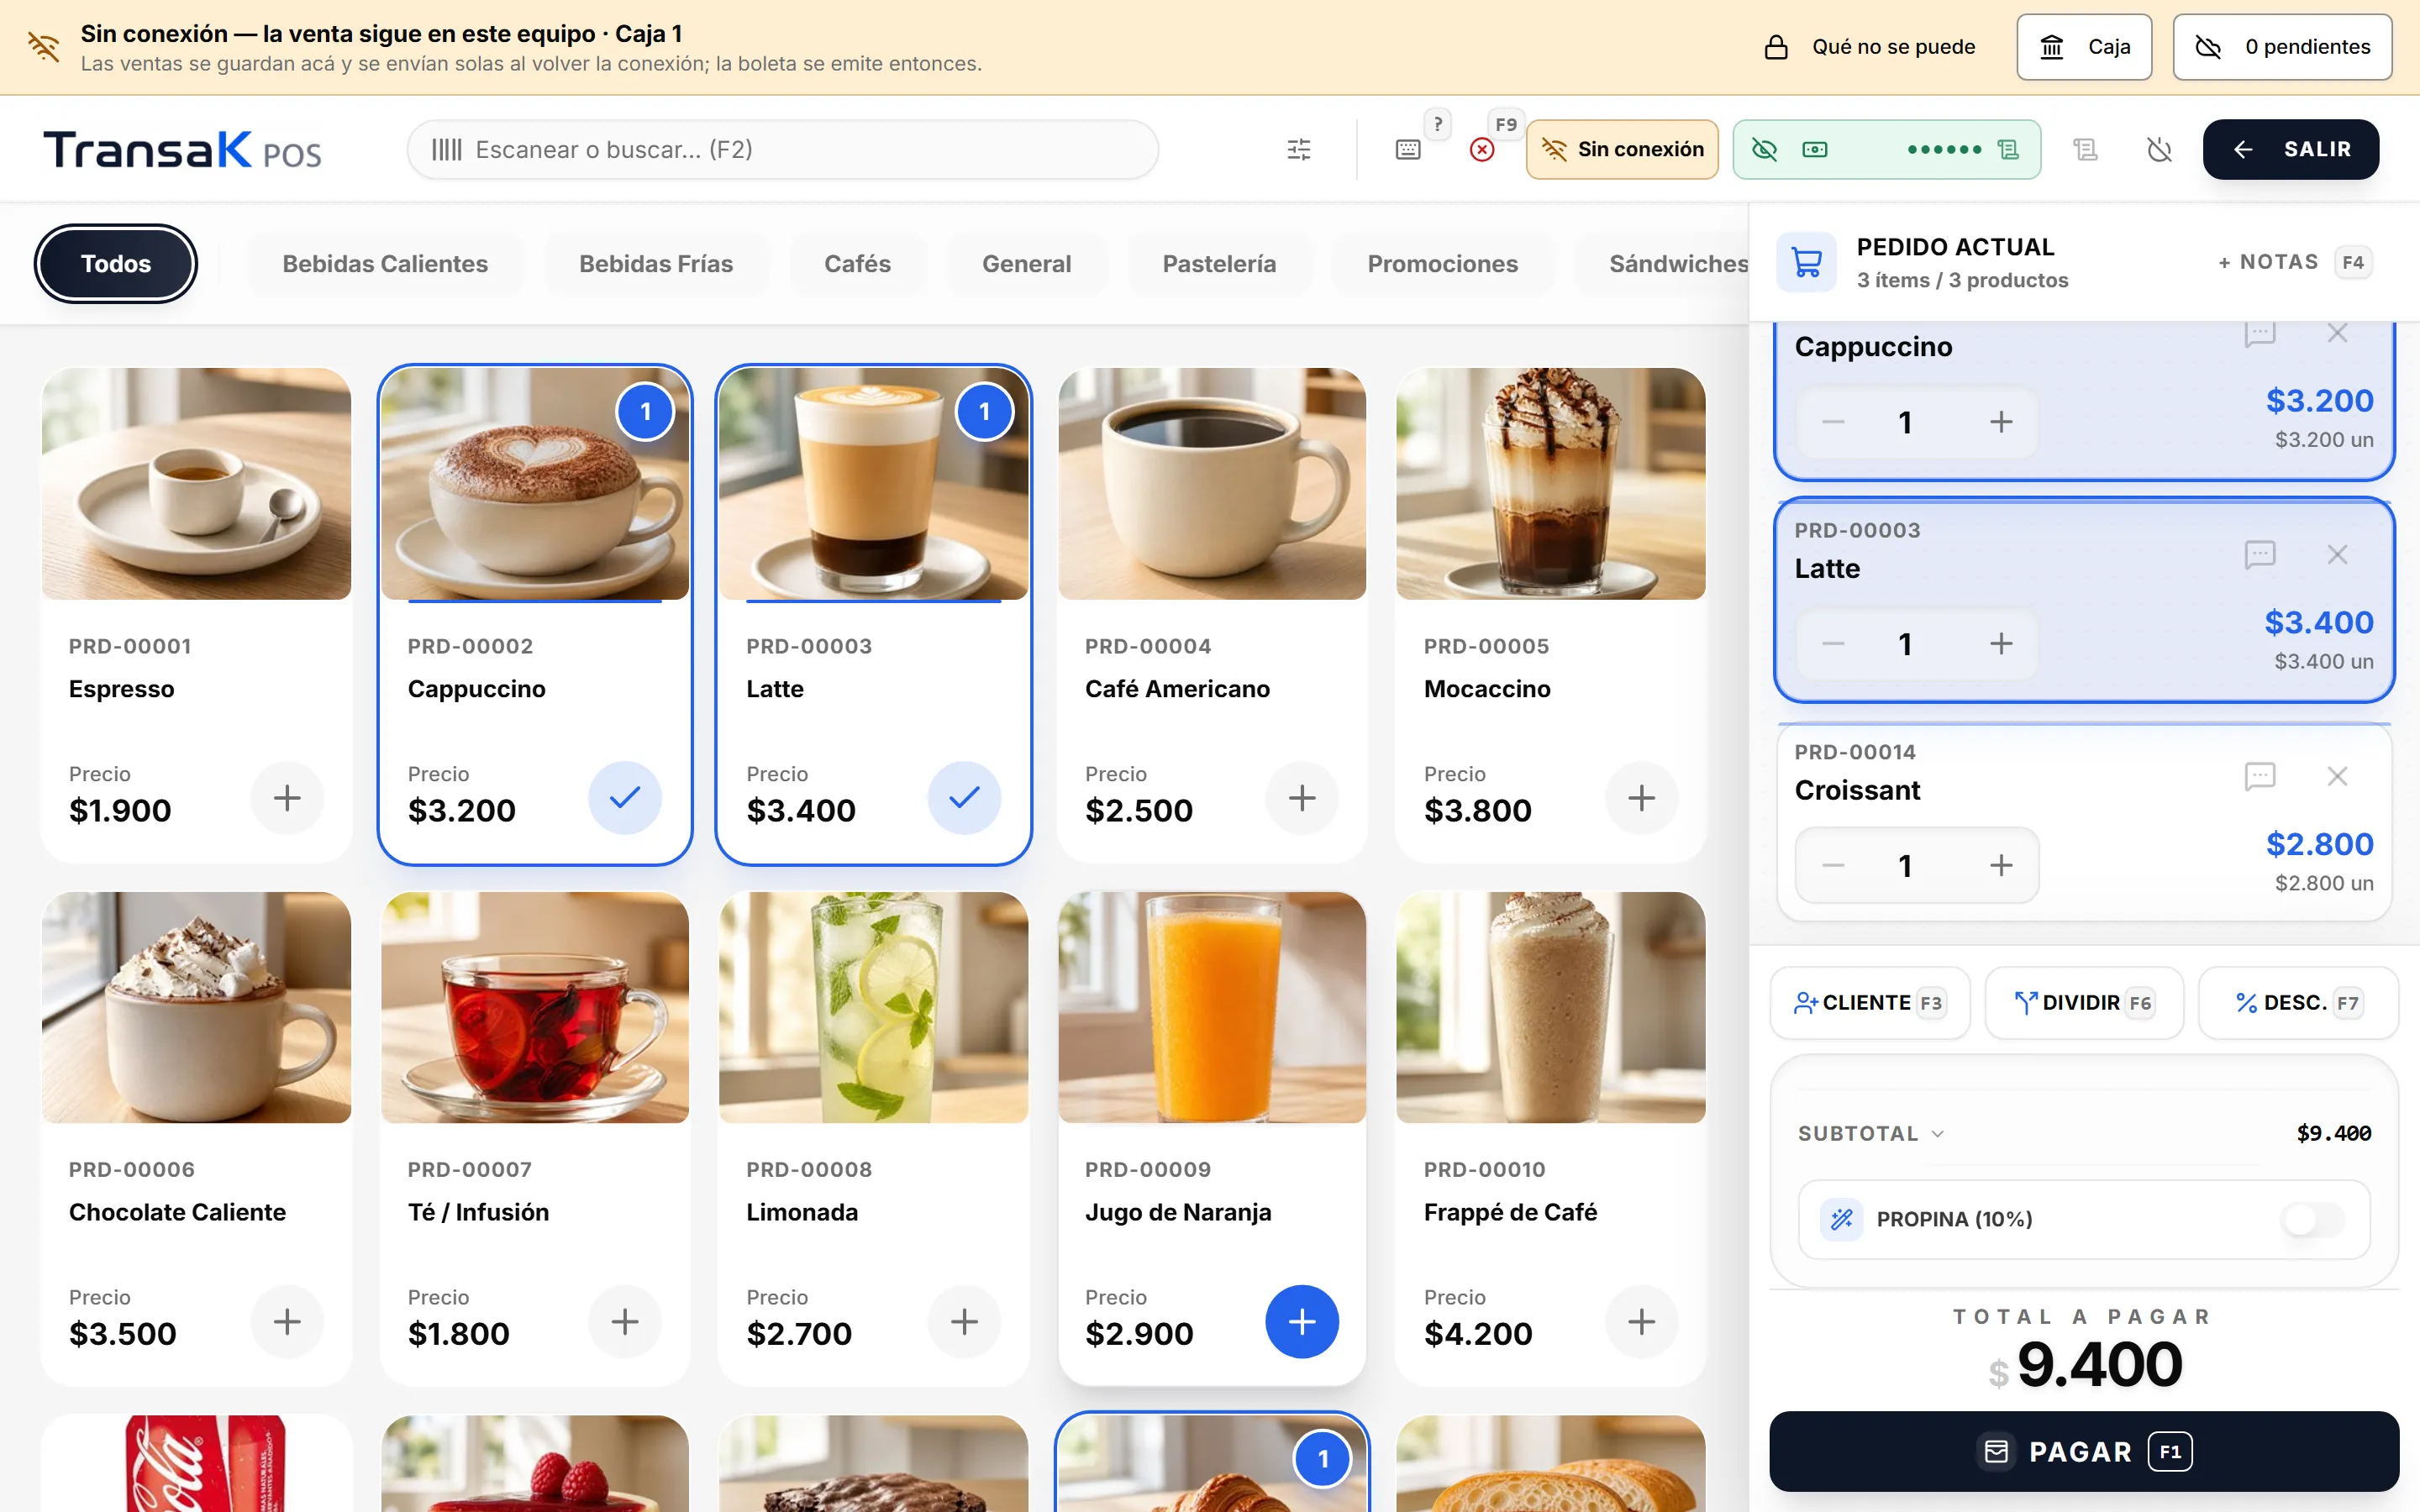The image size is (2420, 1512).
Task: Toggle the crossed-eye icon to reveal cash amount
Action: pyautogui.click(x=1765, y=150)
